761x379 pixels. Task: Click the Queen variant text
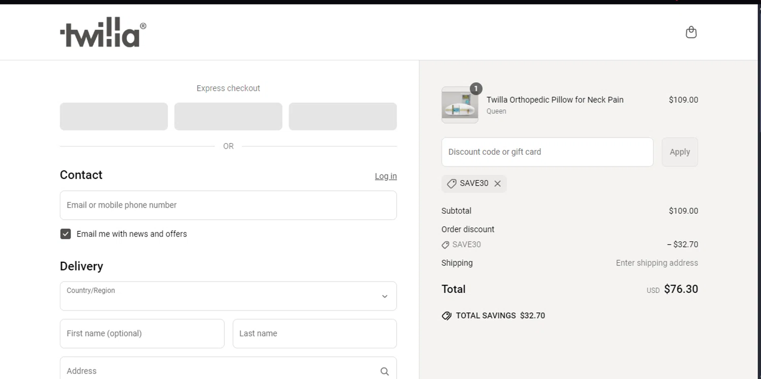coord(496,111)
